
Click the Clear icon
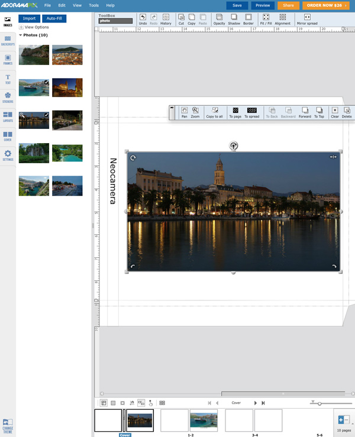click(x=335, y=112)
